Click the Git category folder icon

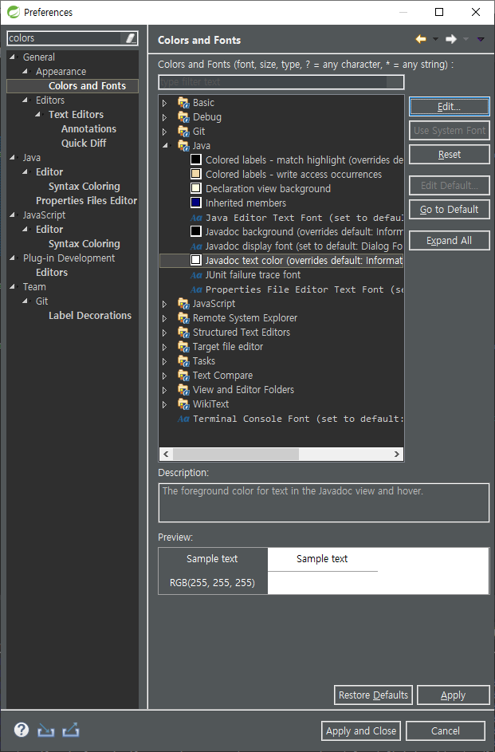pos(183,132)
